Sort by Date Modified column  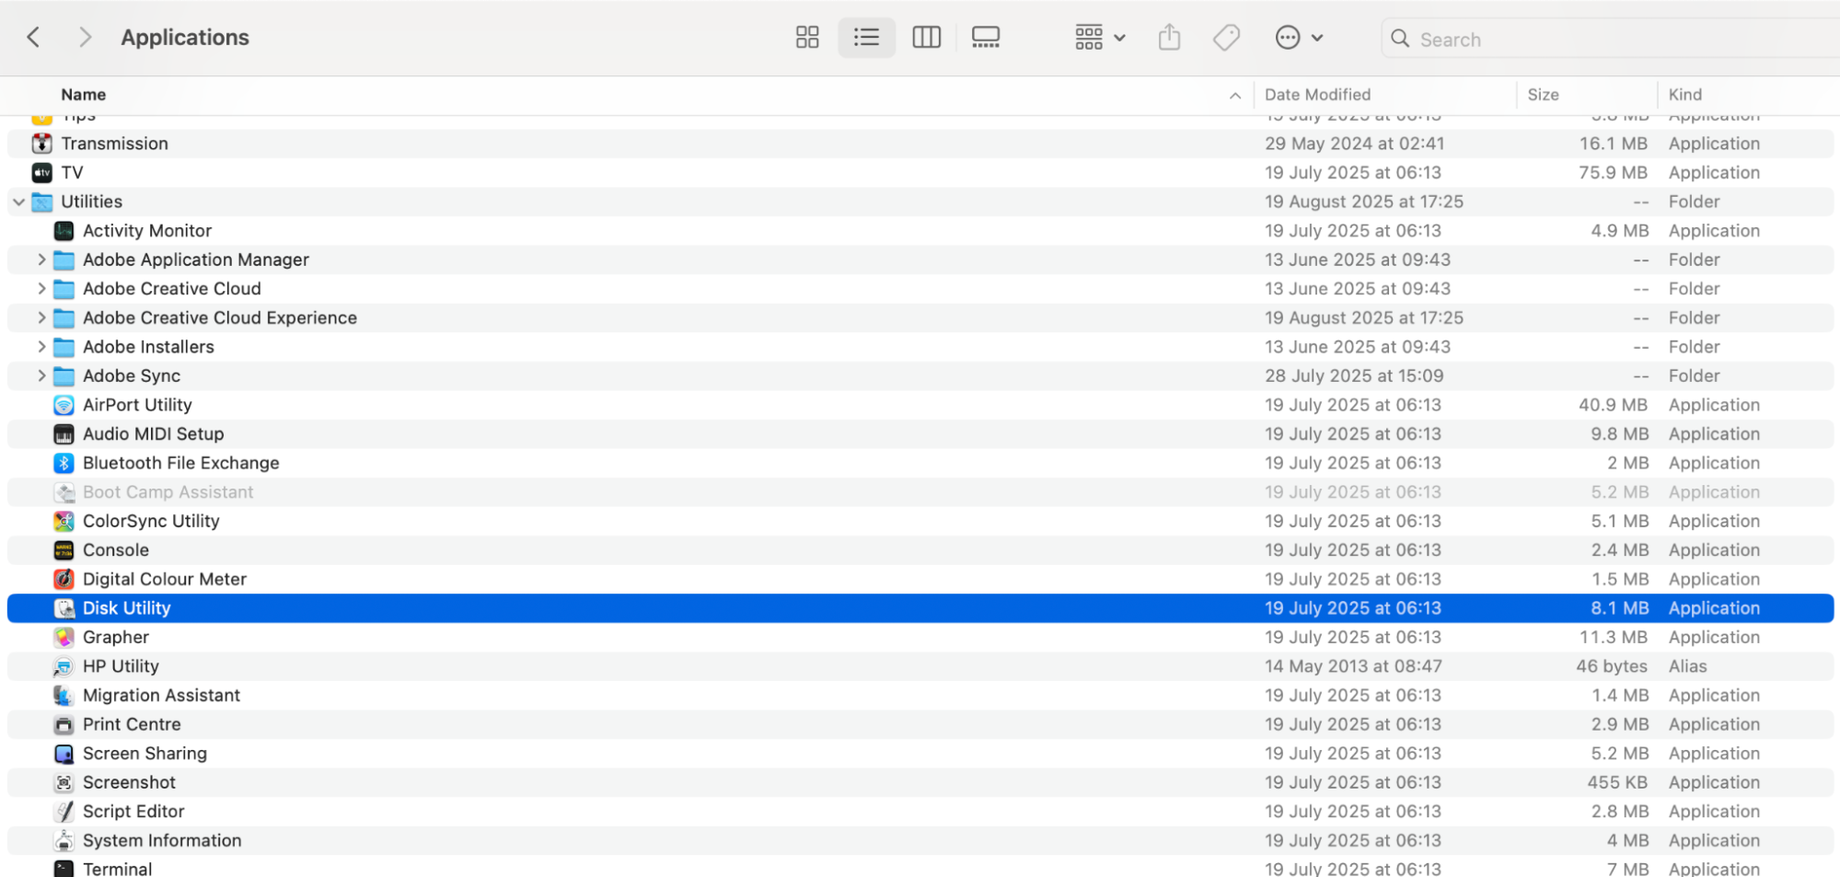[1317, 95]
